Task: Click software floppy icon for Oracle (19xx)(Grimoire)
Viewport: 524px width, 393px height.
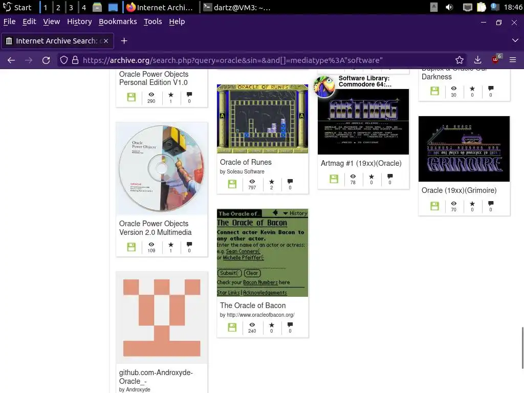Action: [x=435, y=206]
